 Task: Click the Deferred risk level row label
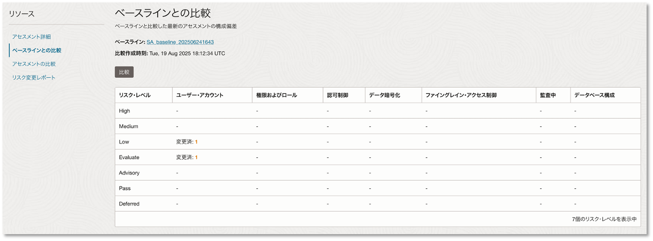tap(129, 204)
